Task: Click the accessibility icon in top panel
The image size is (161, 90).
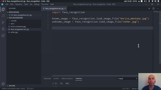Action: click(149, 1)
